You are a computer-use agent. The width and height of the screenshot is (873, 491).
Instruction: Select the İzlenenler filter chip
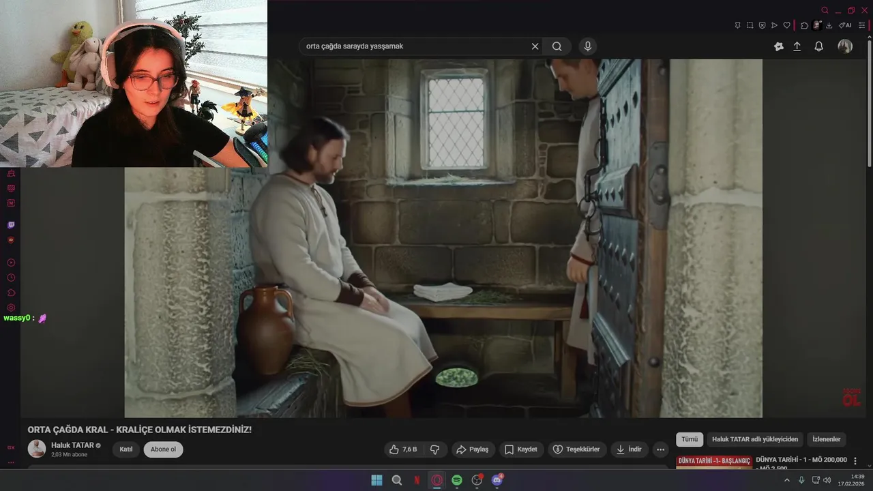pyautogui.click(x=826, y=439)
